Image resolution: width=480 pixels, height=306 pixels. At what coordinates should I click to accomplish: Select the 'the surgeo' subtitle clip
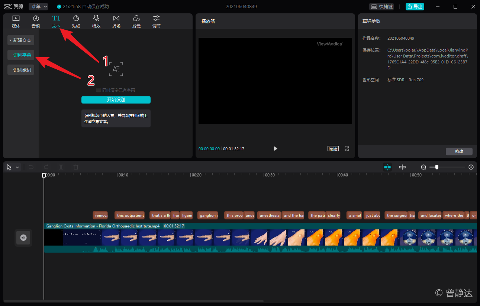tap(396, 215)
